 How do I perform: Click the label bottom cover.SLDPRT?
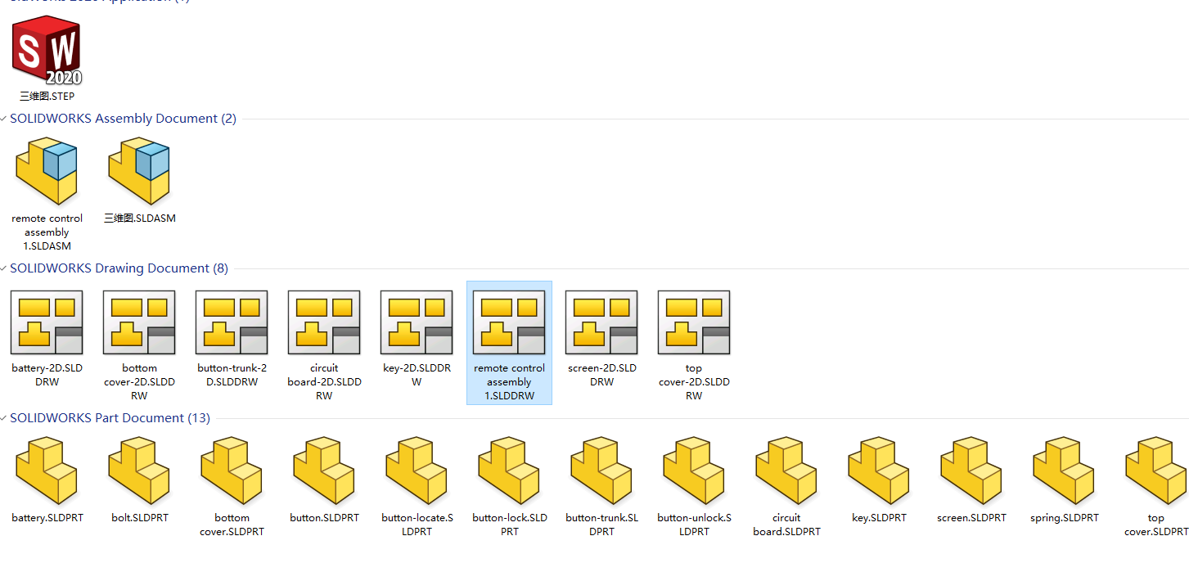[232, 525]
